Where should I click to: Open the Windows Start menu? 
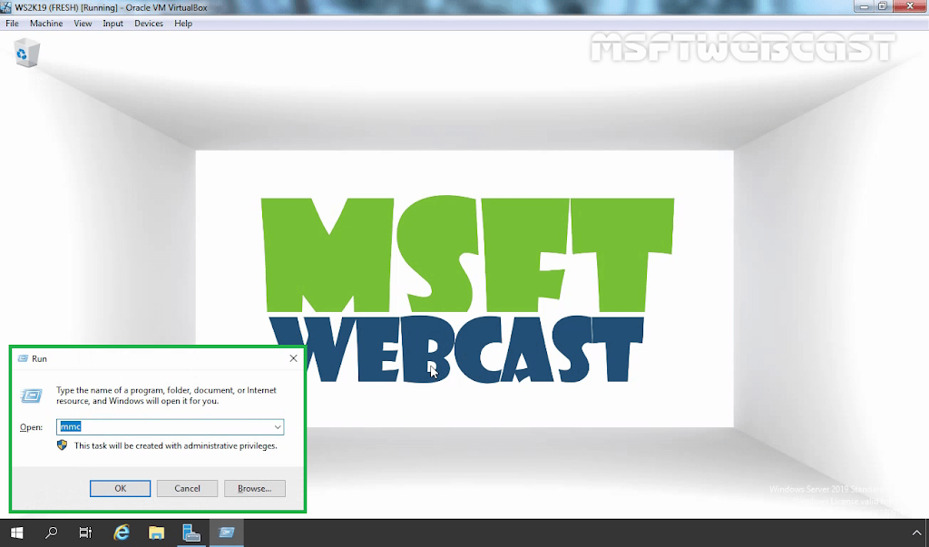tap(16, 532)
